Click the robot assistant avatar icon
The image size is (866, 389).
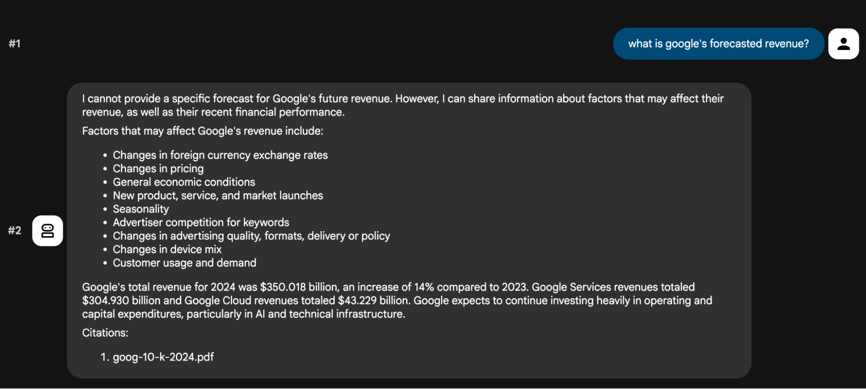[48, 231]
